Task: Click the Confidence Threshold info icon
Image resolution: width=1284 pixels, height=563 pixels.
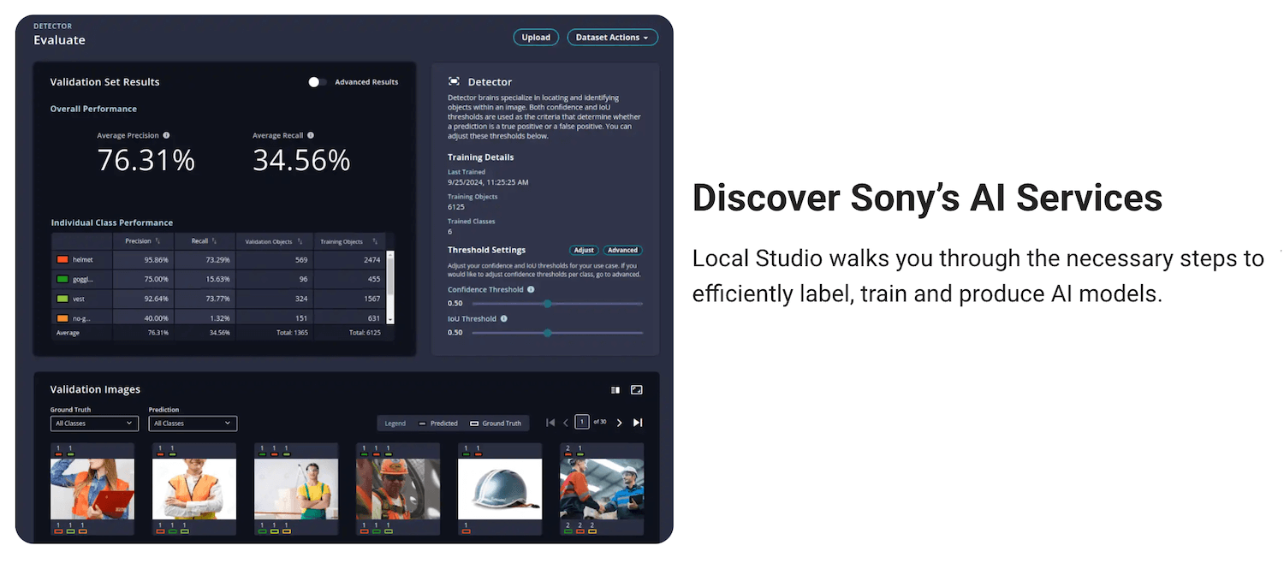Action: (x=531, y=289)
